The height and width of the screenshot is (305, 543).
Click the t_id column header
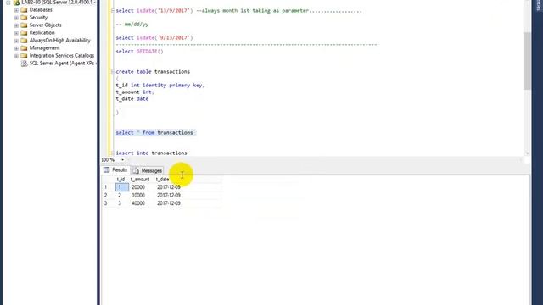pyautogui.click(x=120, y=180)
